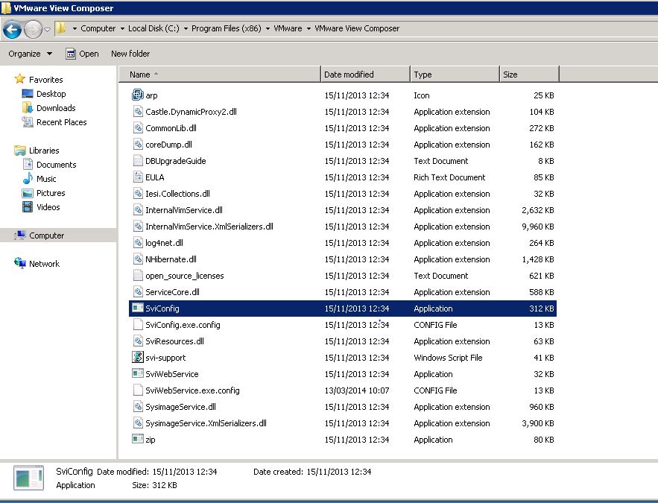Expand dropdown arrow before VMware breadcrumb
This screenshot has height=503, width=658.
coord(268,28)
